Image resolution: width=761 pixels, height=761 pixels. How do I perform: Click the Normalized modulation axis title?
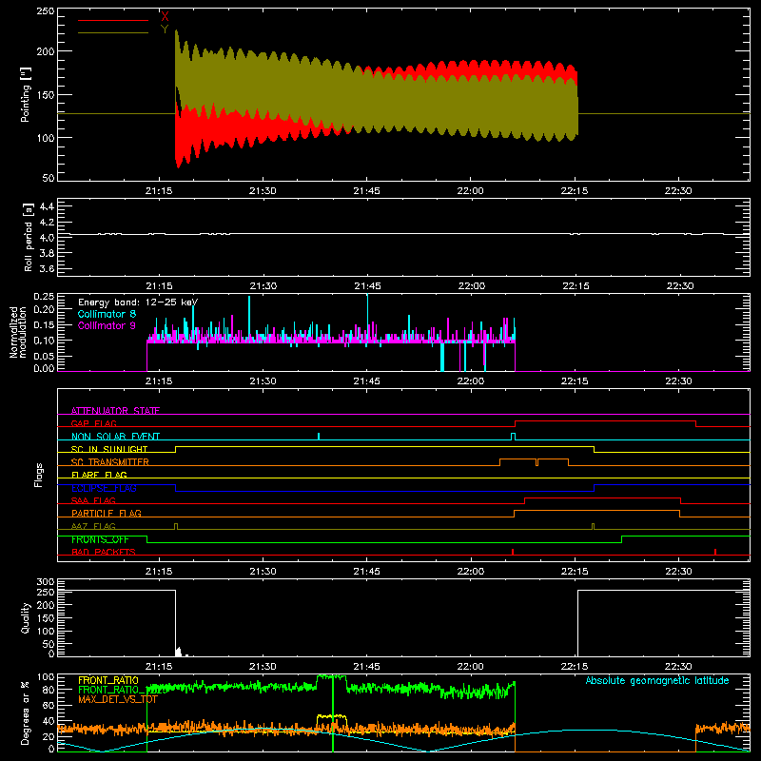point(18,332)
